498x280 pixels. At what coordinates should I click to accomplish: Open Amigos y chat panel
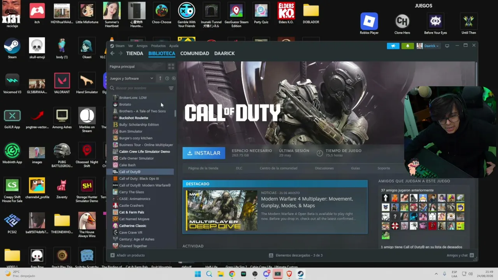click(x=460, y=255)
